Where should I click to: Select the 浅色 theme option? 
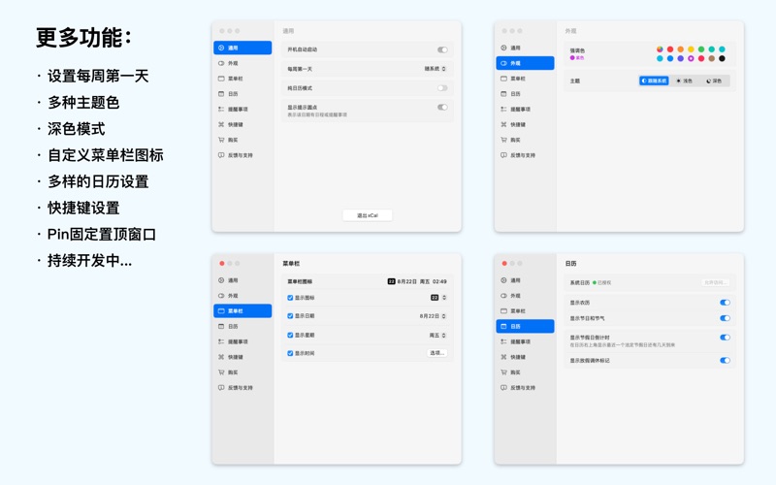[685, 81]
